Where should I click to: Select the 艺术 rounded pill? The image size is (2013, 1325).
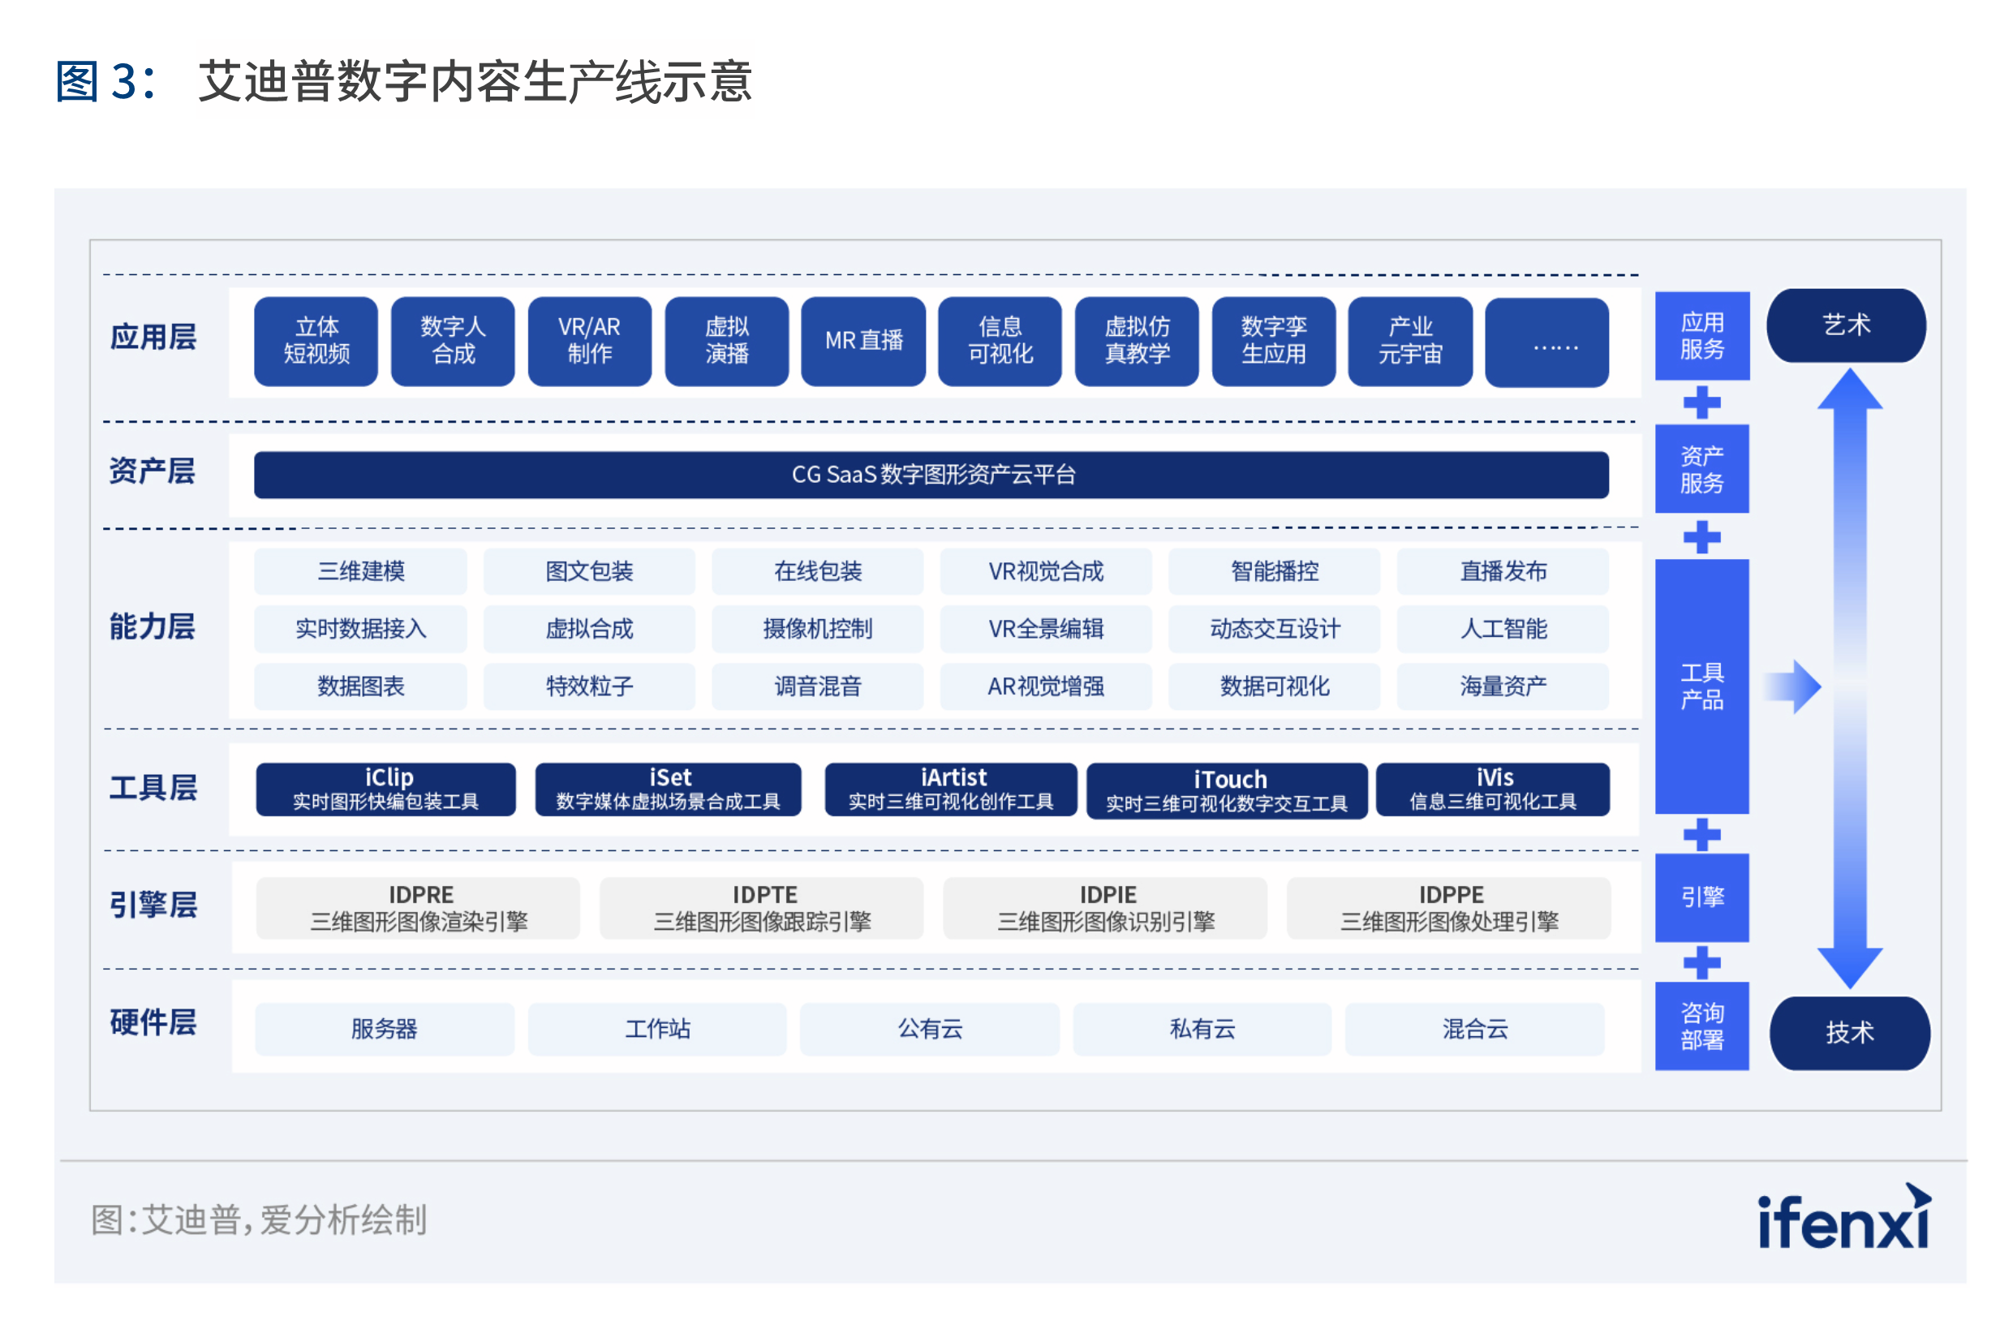pos(1847,325)
